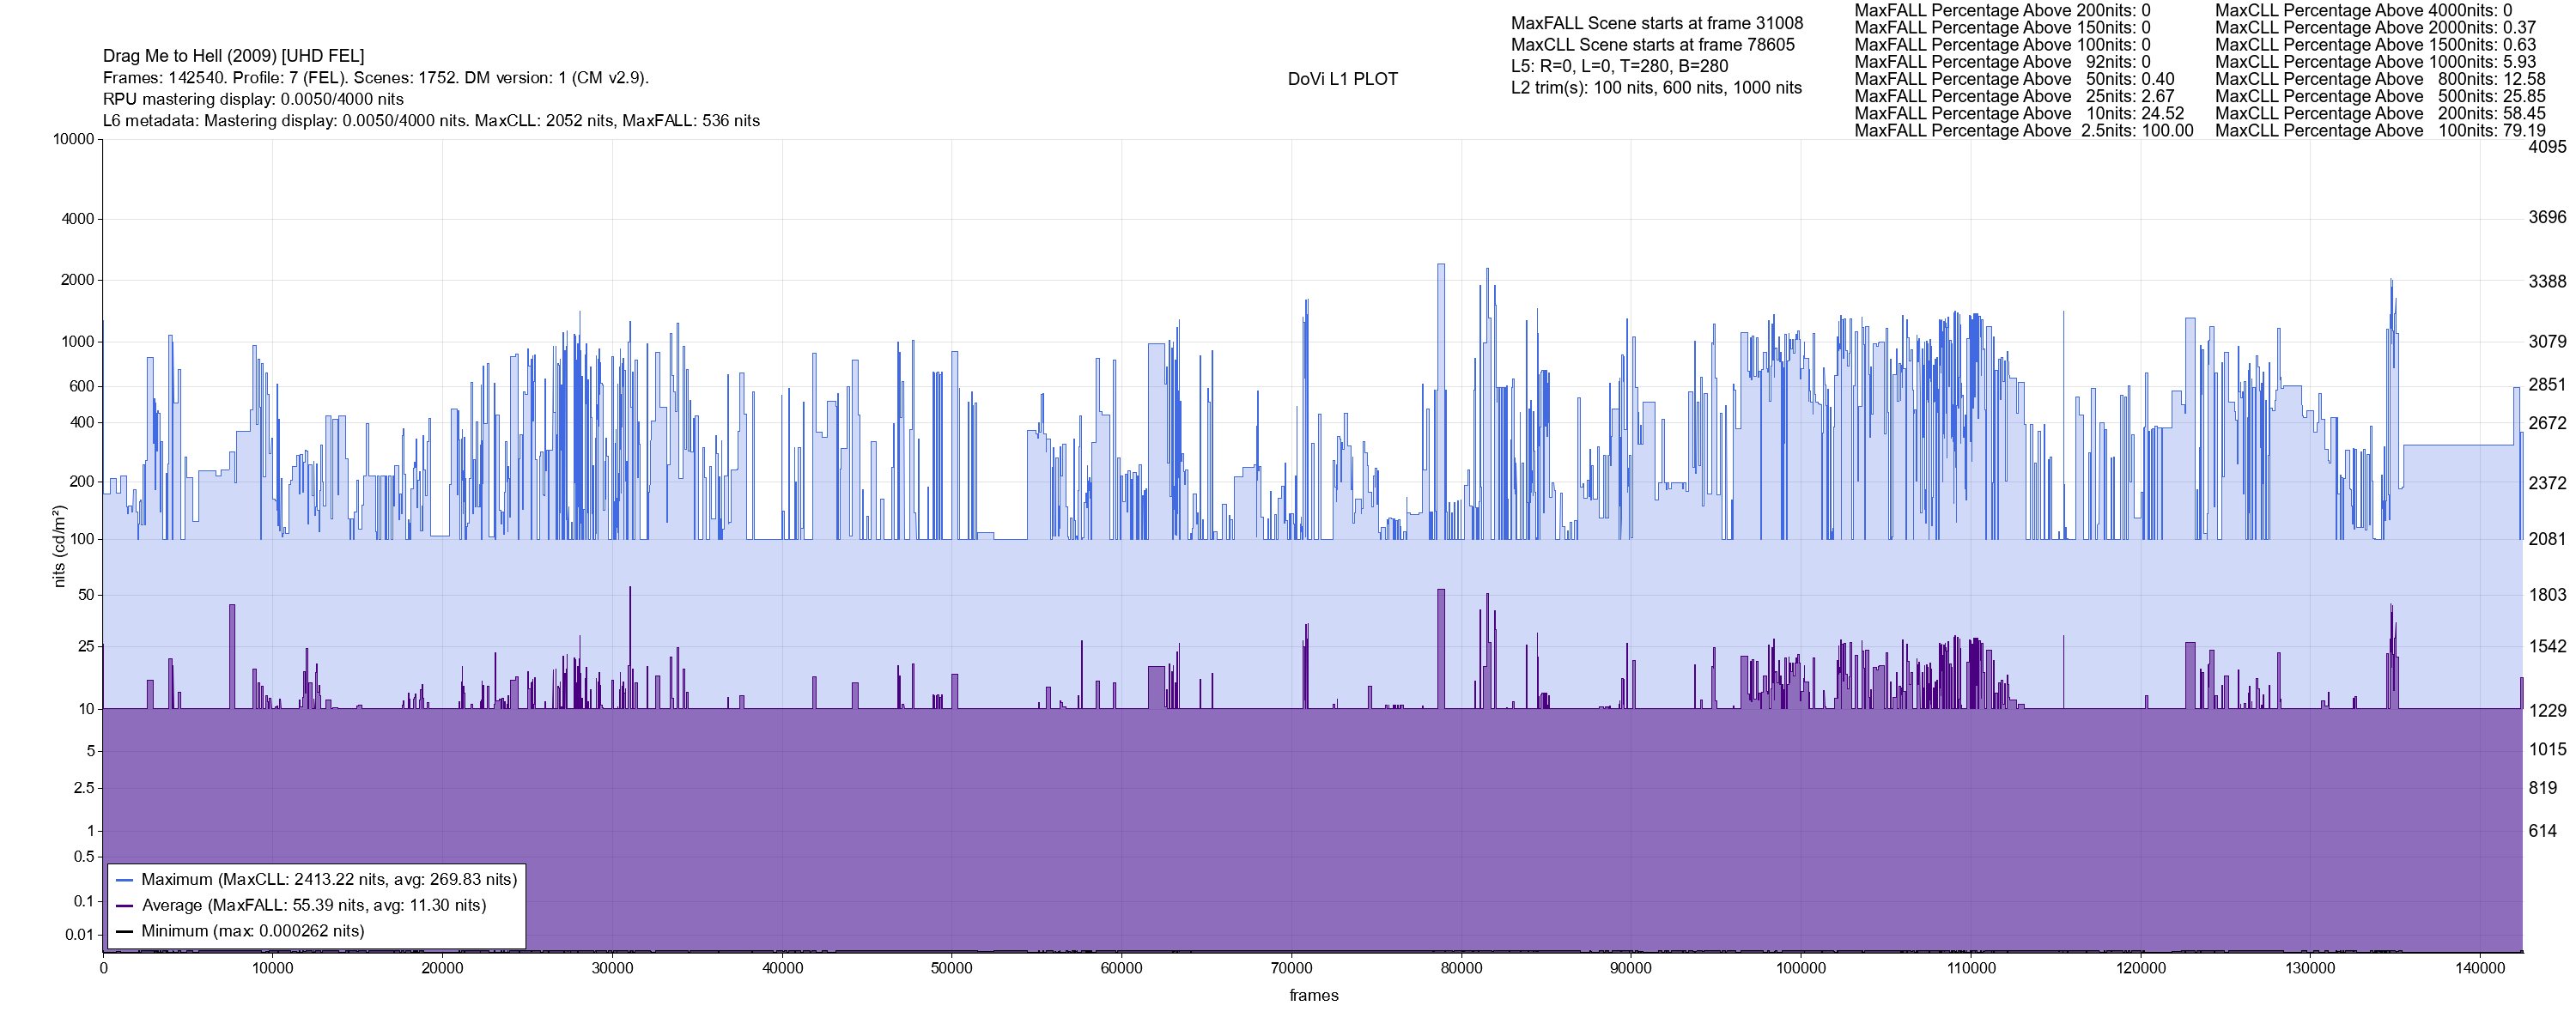Click the 'nits (cd/m²)' y-axis label
This screenshot has height=1030, width=2576.
[59, 546]
